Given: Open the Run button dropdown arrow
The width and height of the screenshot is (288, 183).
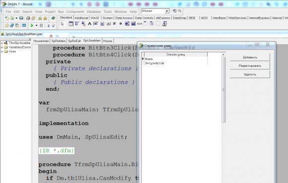Looking at the screenshot, I should click(x=36, y=26).
